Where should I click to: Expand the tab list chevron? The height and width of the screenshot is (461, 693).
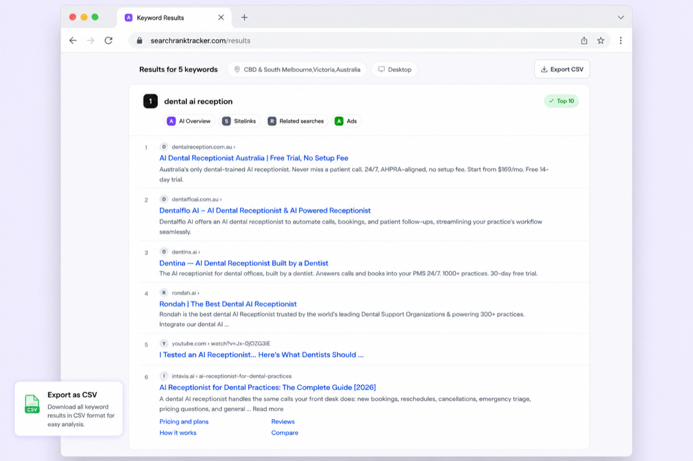pos(621,18)
